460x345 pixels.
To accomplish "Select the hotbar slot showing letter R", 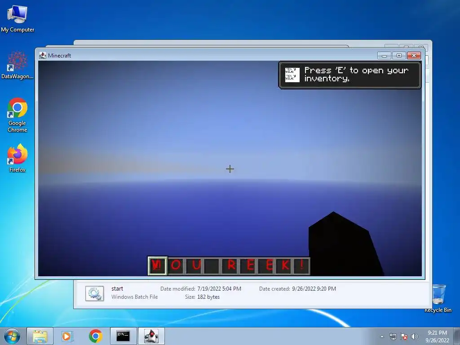I will pyautogui.click(x=230, y=266).
